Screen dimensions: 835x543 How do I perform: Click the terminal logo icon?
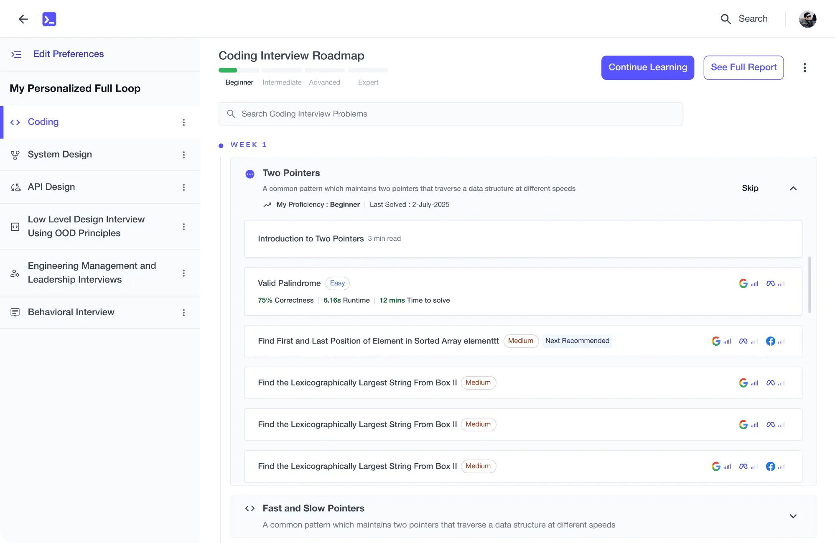[49, 19]
